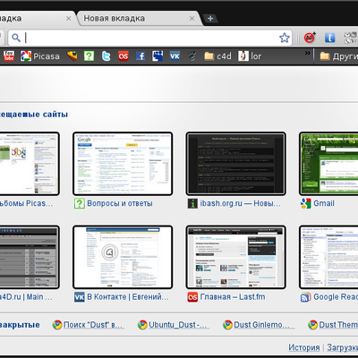Close the first tab
This screenshot has width=358, height=358.
pos(68,19)
